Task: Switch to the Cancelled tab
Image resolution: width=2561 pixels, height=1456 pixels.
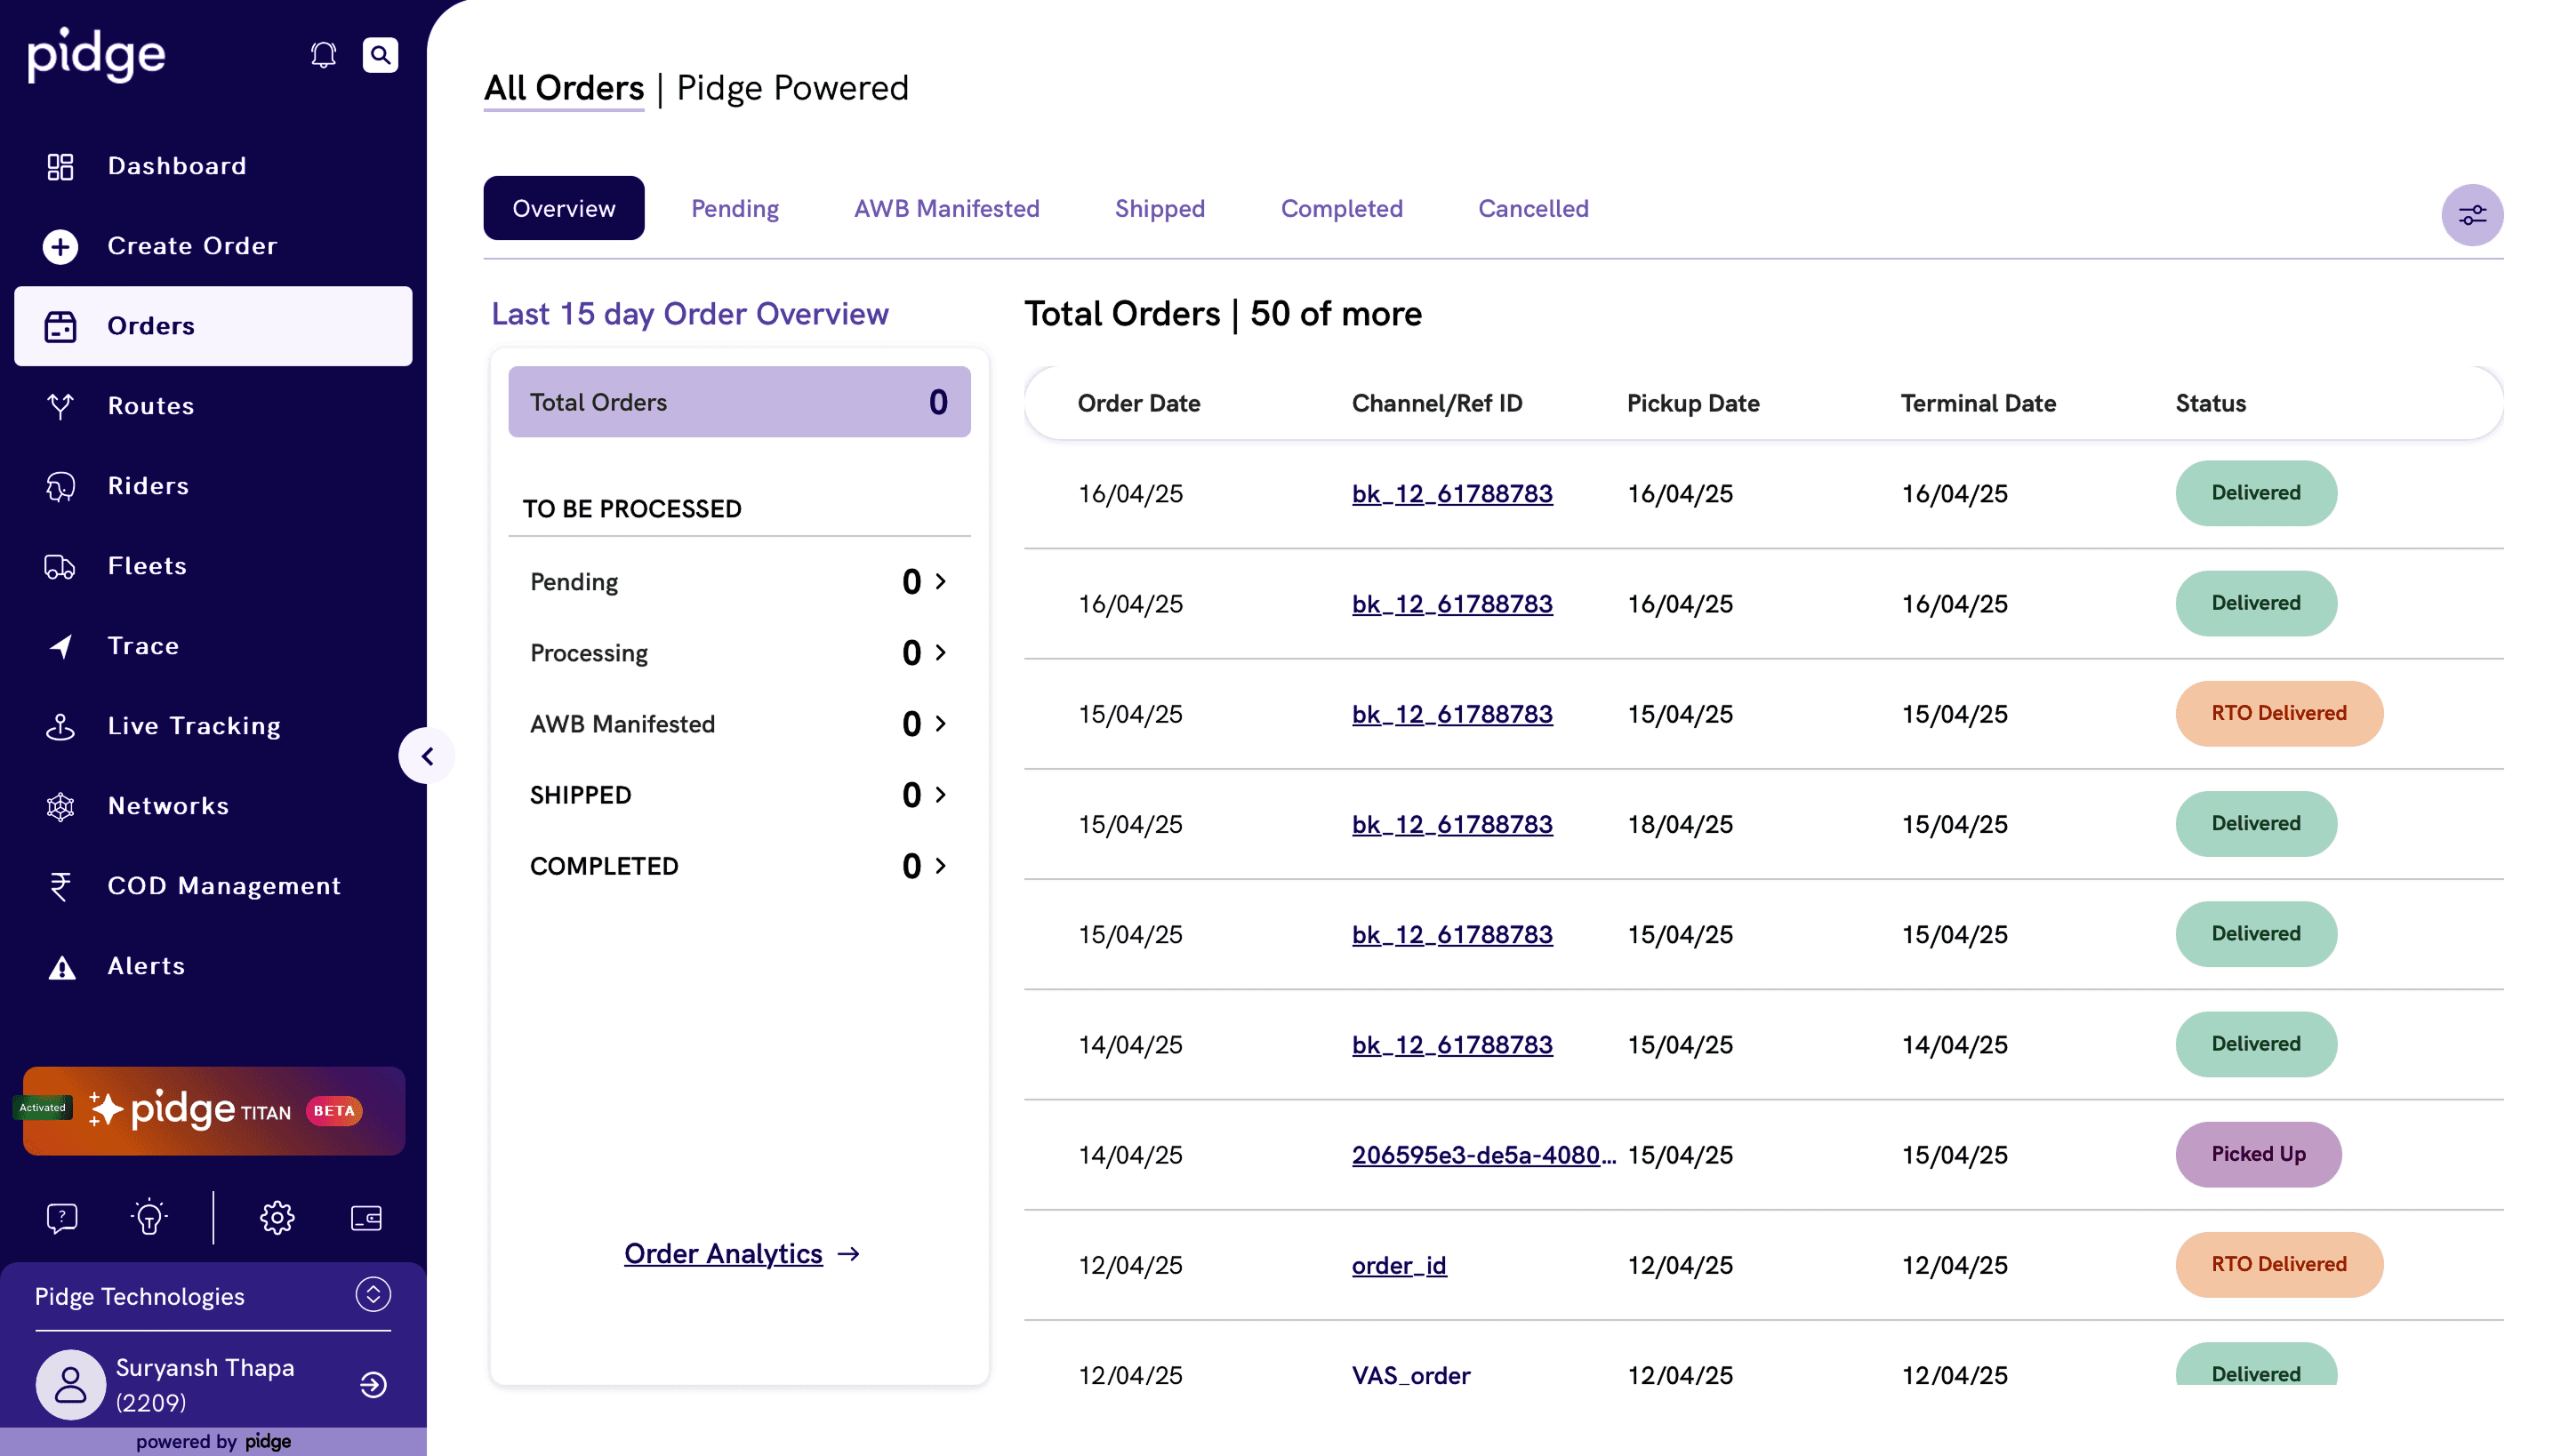Action: click(x=1533, y=208)
